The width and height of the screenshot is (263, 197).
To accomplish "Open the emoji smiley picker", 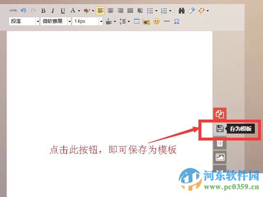I will coord(157,21).
